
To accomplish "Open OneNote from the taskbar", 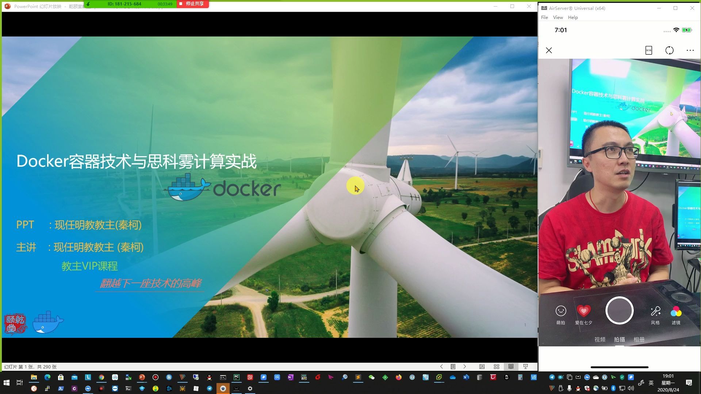I will click(x=291, y=377).
